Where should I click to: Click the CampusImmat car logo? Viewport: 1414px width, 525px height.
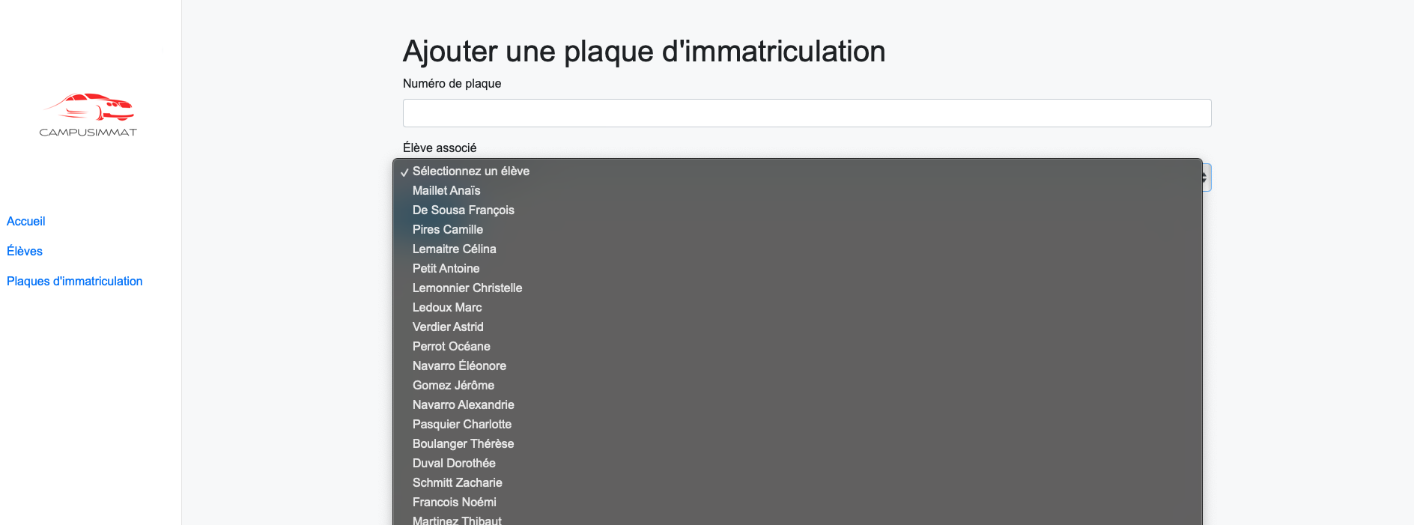click(88, 115)
